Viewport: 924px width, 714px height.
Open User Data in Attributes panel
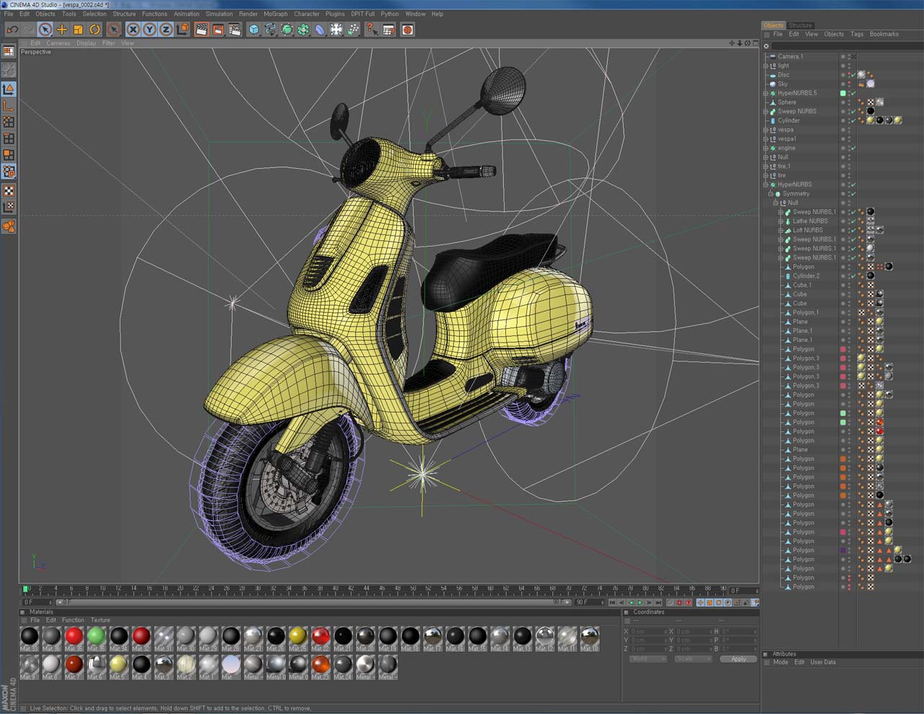(823, 662)
